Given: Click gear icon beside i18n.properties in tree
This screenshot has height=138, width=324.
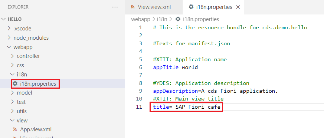Looking at the screenshot, I should tap(15, 84).
